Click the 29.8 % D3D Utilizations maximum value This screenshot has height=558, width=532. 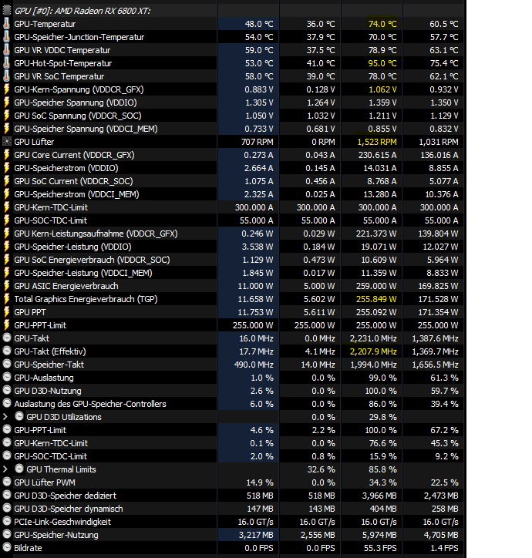click(x=382, y=417)
